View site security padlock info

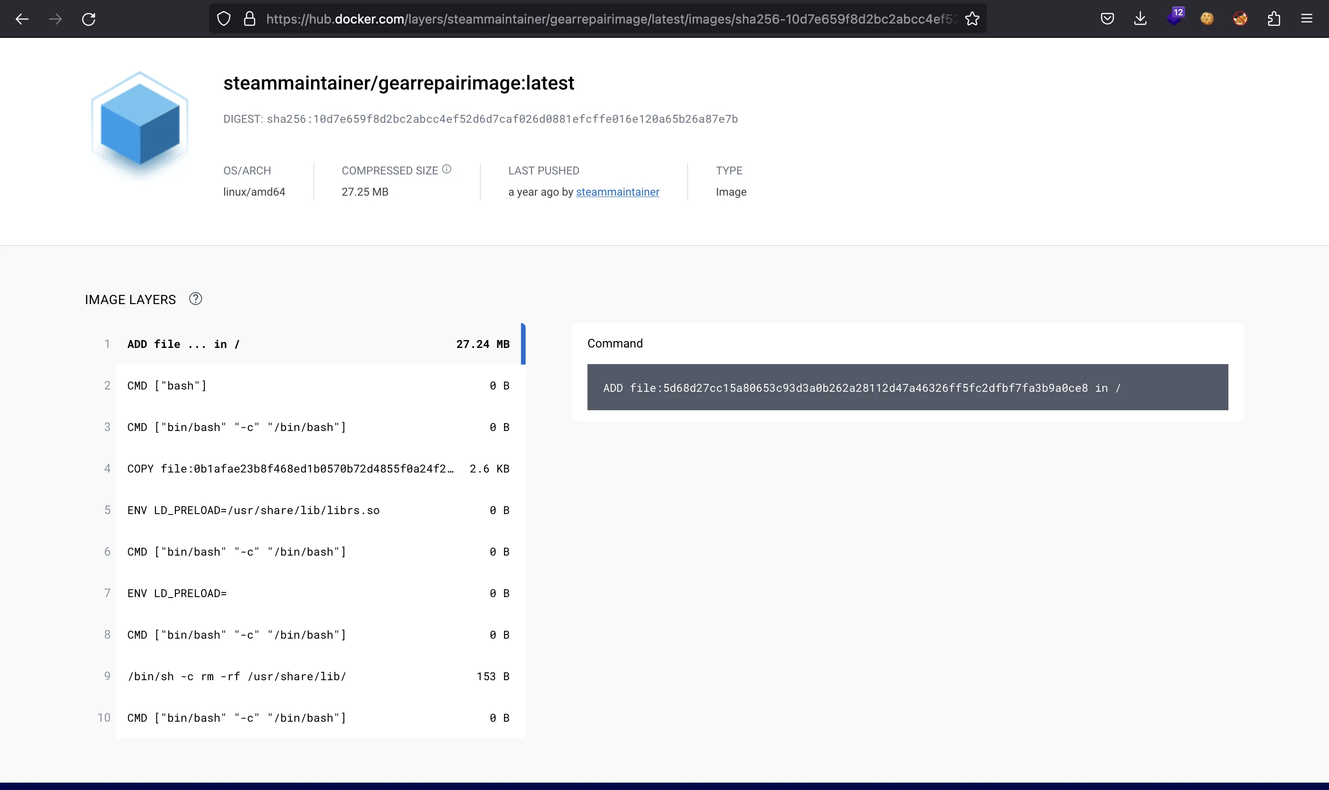click(x=250, y=19)
